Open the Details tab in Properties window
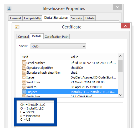The height and width of the screenshot is (128, 138). (x=90, y=18)
